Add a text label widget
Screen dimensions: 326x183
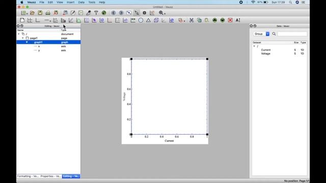[x=125, y=20]
